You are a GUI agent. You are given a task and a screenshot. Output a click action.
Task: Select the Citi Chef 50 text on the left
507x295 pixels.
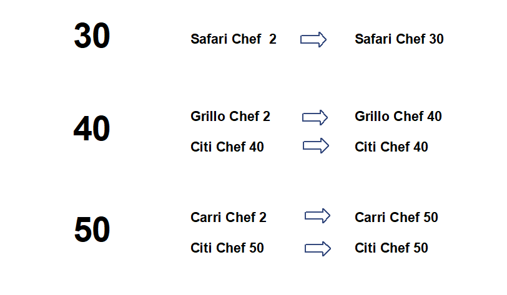click(227, 248)
